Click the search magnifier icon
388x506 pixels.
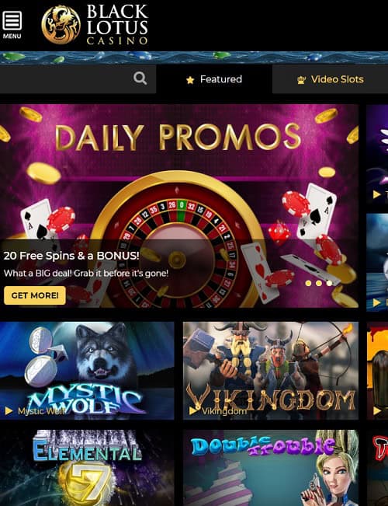click(x=140, y=79)
